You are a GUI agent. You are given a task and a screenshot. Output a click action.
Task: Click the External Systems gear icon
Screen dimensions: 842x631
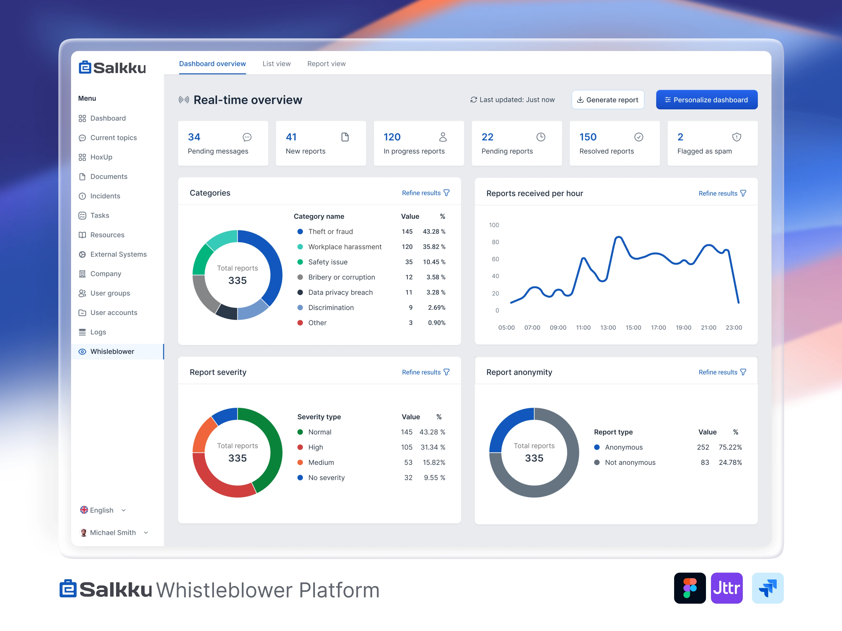tap(82, 254)
